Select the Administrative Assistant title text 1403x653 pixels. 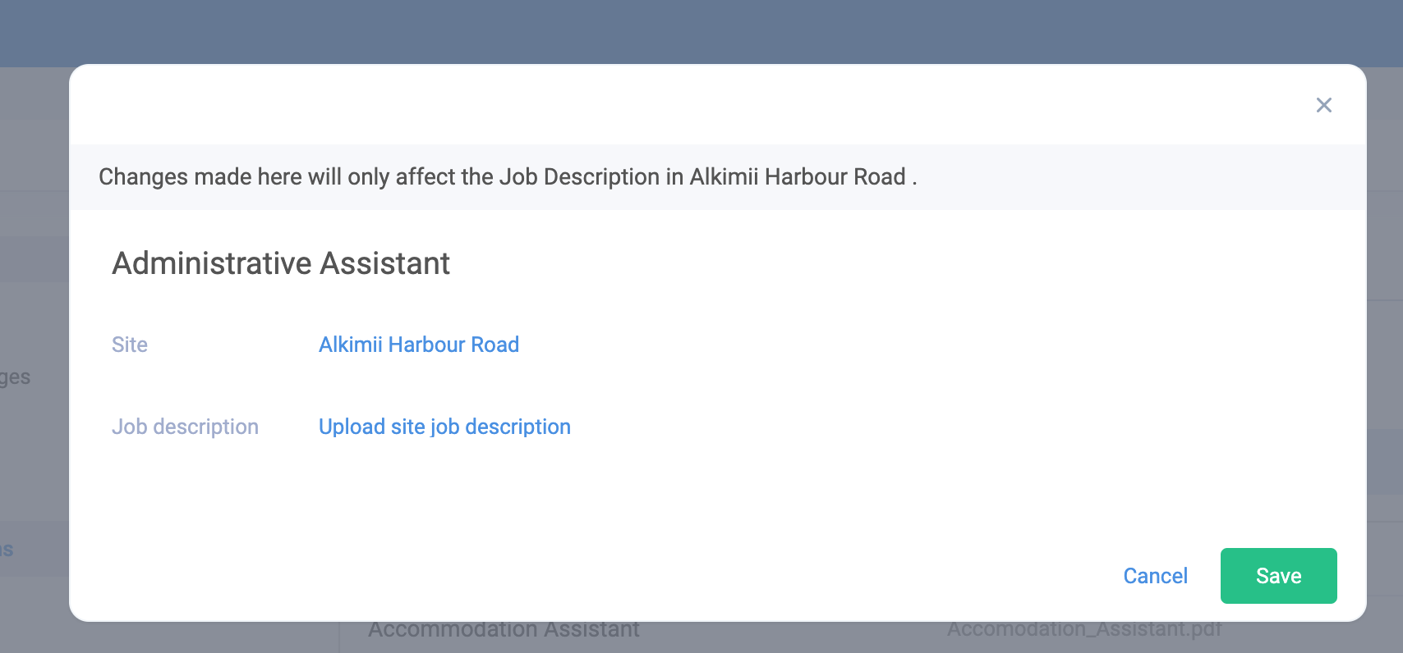281,263
